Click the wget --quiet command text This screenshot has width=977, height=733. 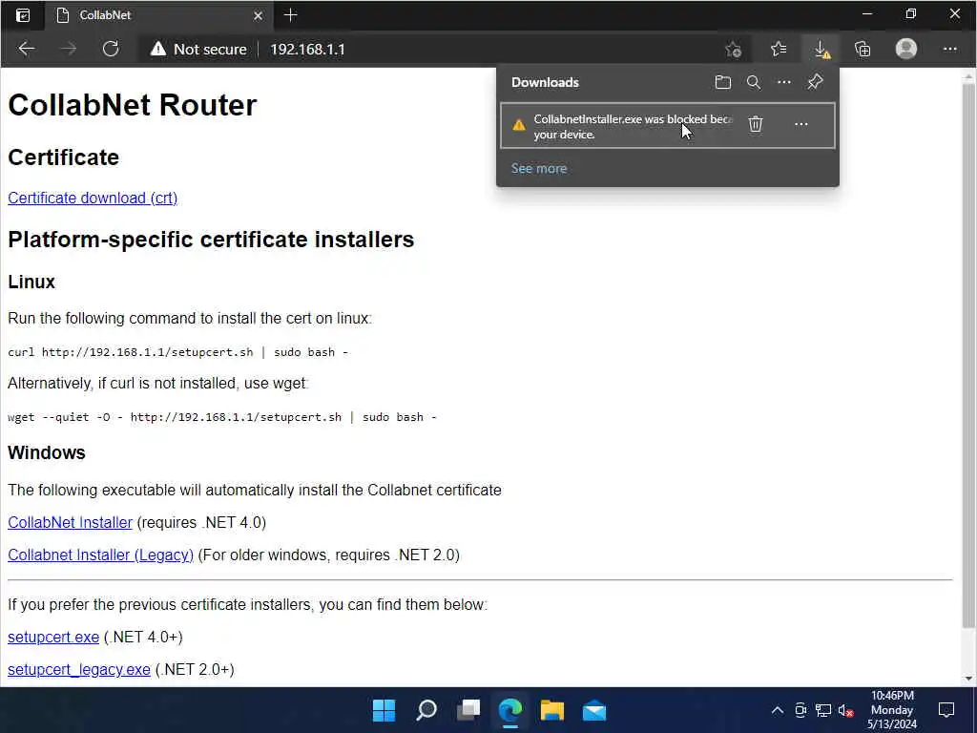[222, 417]
